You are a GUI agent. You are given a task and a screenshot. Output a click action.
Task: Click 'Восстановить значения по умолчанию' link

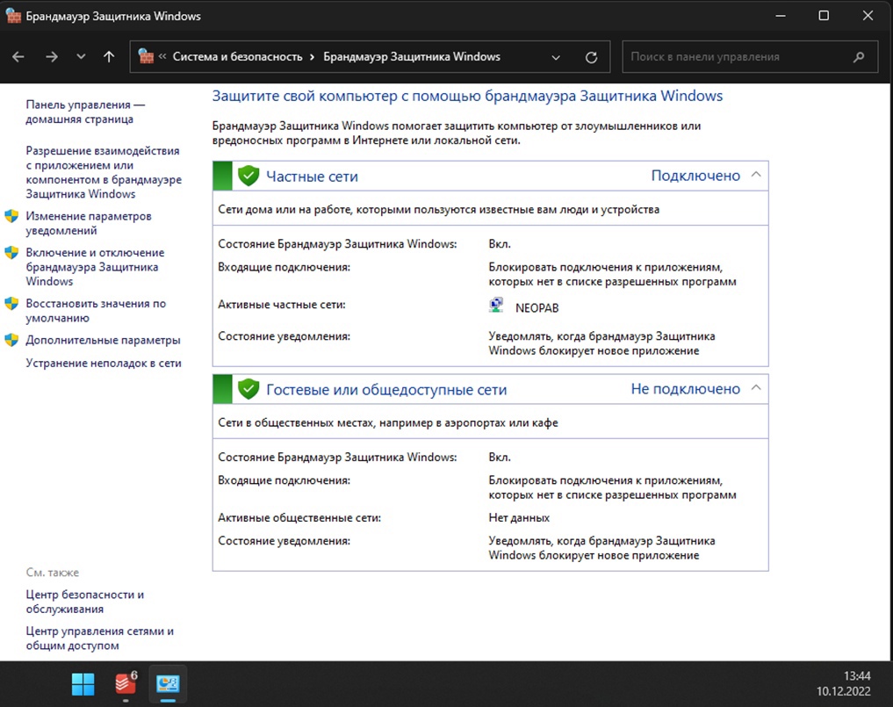pos(96,311)
